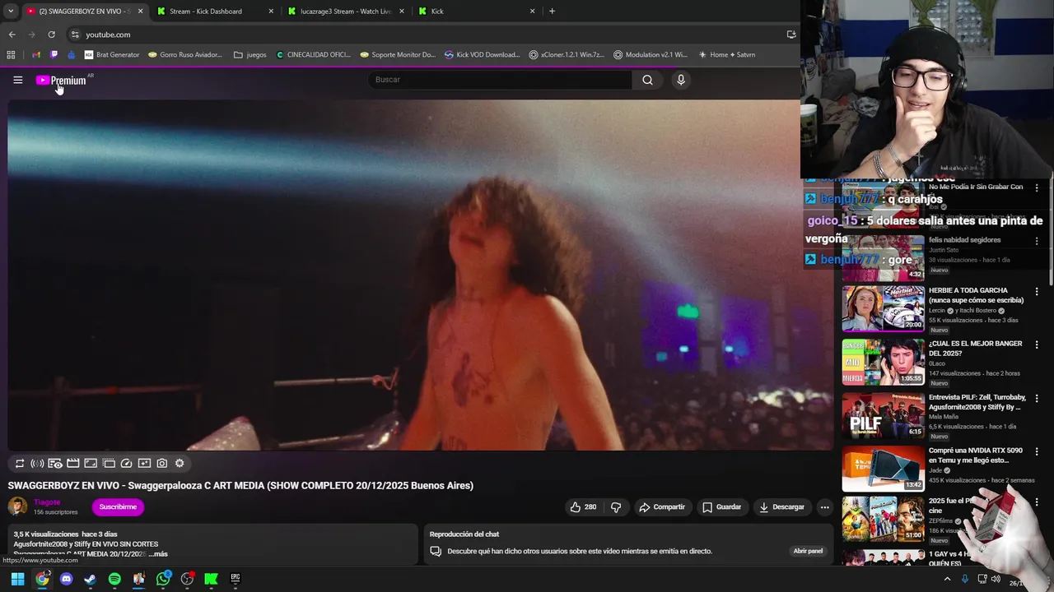Click the resize-player rectangle icon
Viewport: 1054px width, 592px height.
click(91, 464)
